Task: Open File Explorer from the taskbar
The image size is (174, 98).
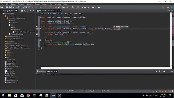Action: [x=10, y=96]
